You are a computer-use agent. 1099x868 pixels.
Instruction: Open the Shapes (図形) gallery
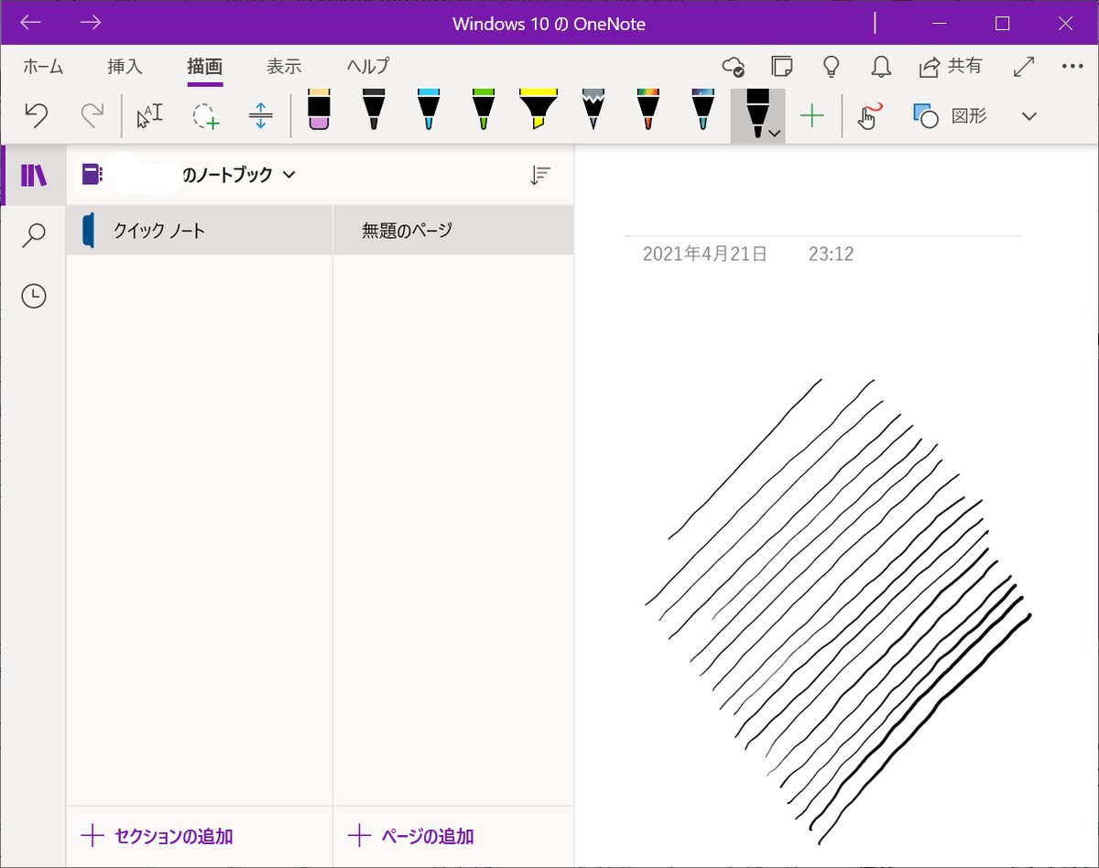pos(950,116)
